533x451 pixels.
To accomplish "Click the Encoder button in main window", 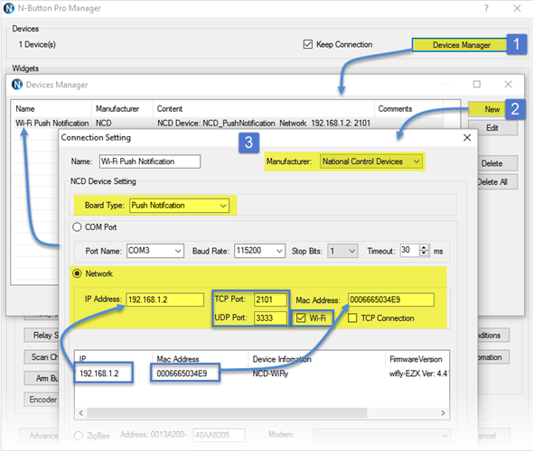I will coord(42,400).
